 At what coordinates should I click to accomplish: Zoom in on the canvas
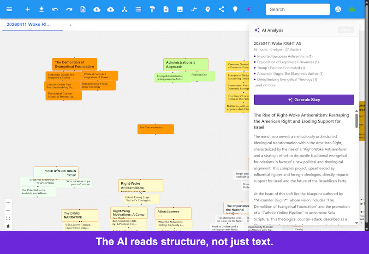click(8, 203)
